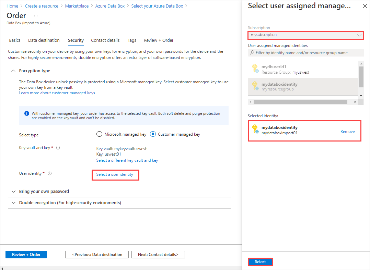Click the Learn more about customer managed keys link
Image resolution: width=370 pixels, height=270 pixels.
point(57,93)
